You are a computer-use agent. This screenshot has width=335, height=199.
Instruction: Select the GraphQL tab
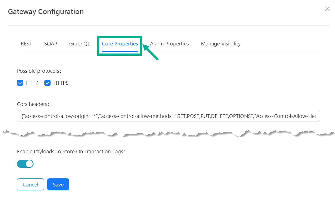click(80, 44)
